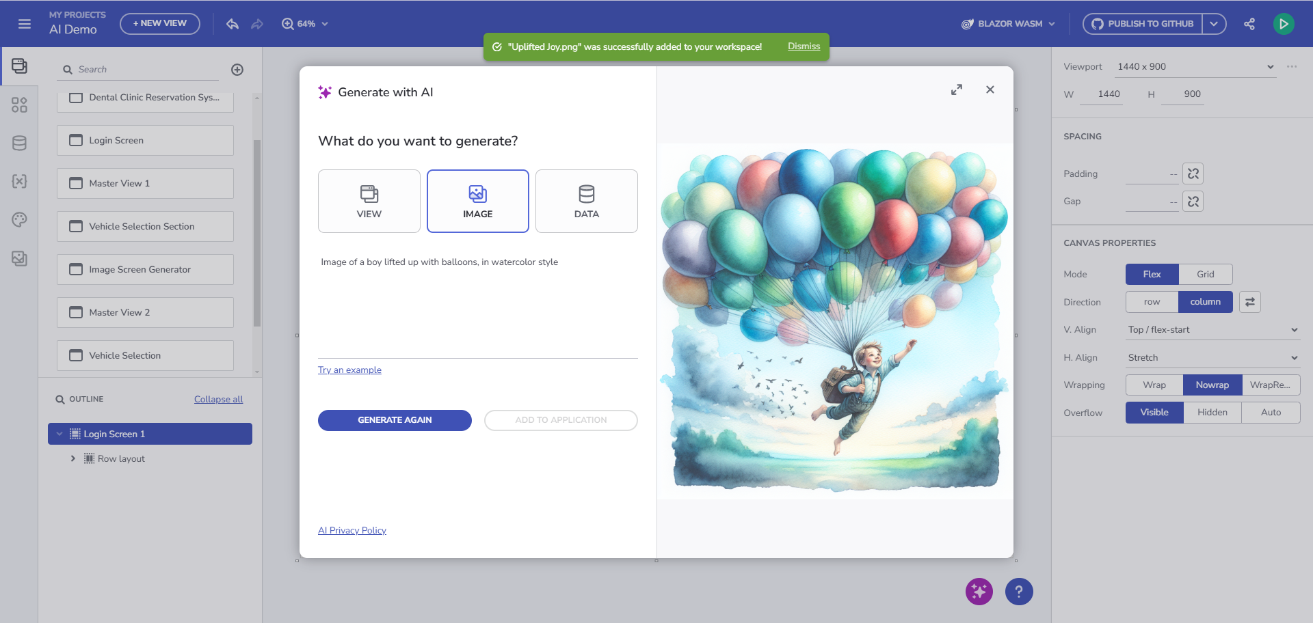Set direction to row
This screenshot has width=1313, height=623.
click(1152, 302)
